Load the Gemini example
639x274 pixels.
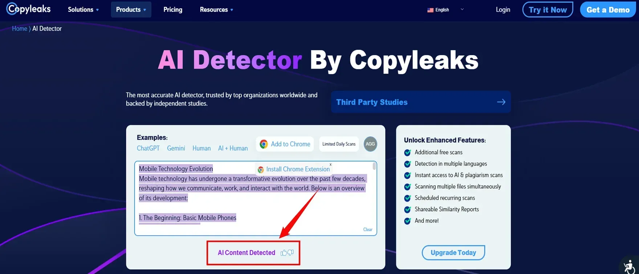click(x=176, y=148)
